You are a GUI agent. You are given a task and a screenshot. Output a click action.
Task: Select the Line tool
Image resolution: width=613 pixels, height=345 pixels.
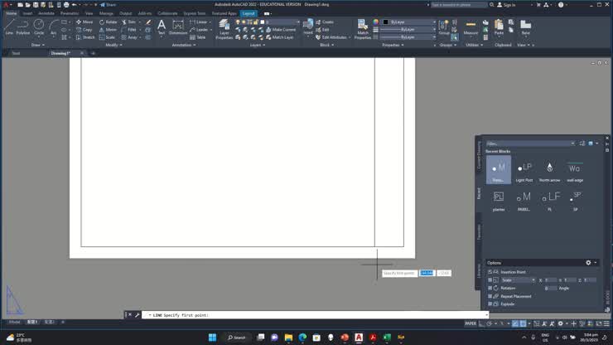[x=9, y=27]
